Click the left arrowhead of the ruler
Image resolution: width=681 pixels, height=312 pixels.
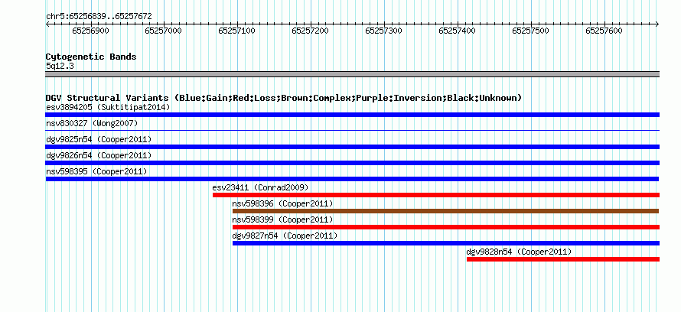(x=47, y=24)
